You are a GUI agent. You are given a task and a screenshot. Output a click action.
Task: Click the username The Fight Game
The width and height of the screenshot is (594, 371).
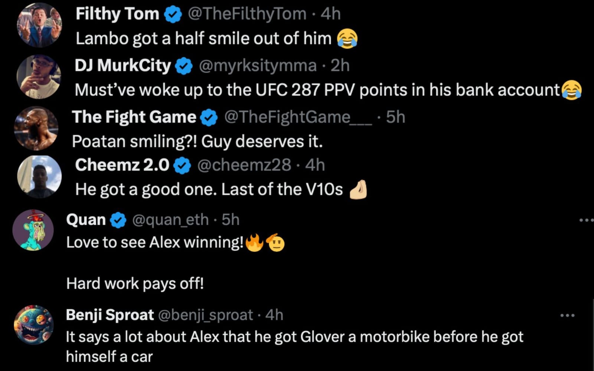click(x=134, y=117)
